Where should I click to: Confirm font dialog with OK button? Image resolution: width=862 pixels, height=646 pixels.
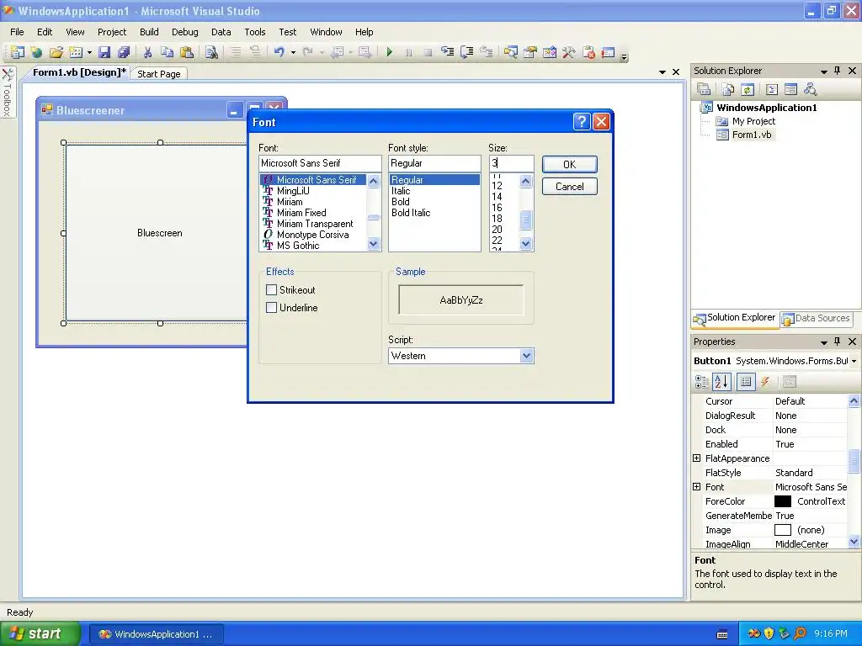pyautogui.click(x=570, y=164)
